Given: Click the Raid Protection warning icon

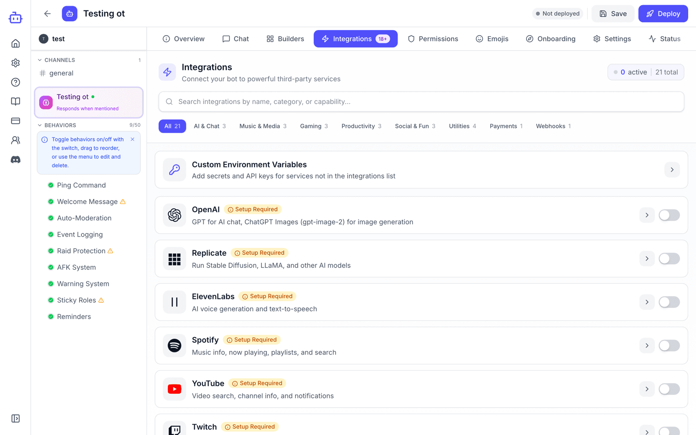Looking at the screenshot, I should coord(110,251).
